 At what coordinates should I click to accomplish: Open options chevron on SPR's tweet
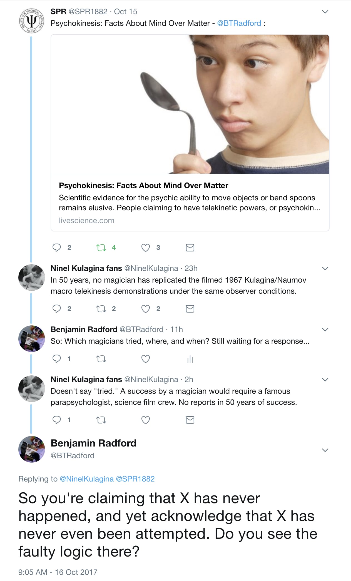[325, 12]
